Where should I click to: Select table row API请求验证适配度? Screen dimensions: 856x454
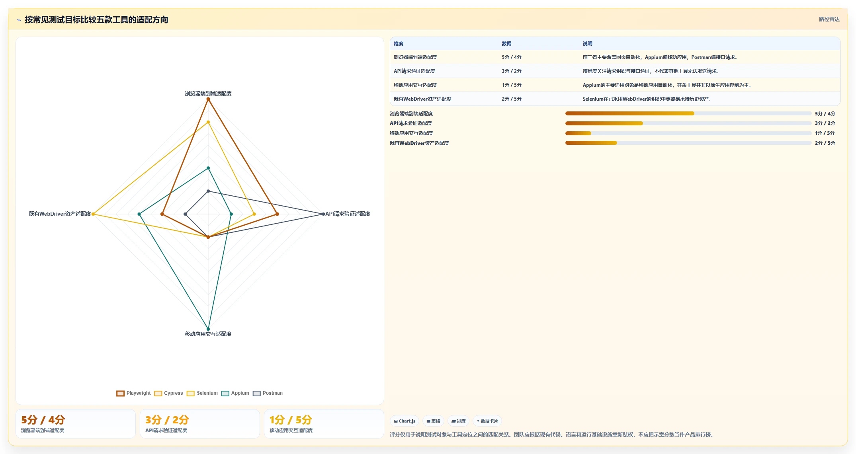tap(615, 71)
